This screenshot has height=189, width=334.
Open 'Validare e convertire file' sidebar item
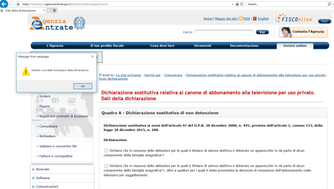pyautogui.click(x=58, y=146)
